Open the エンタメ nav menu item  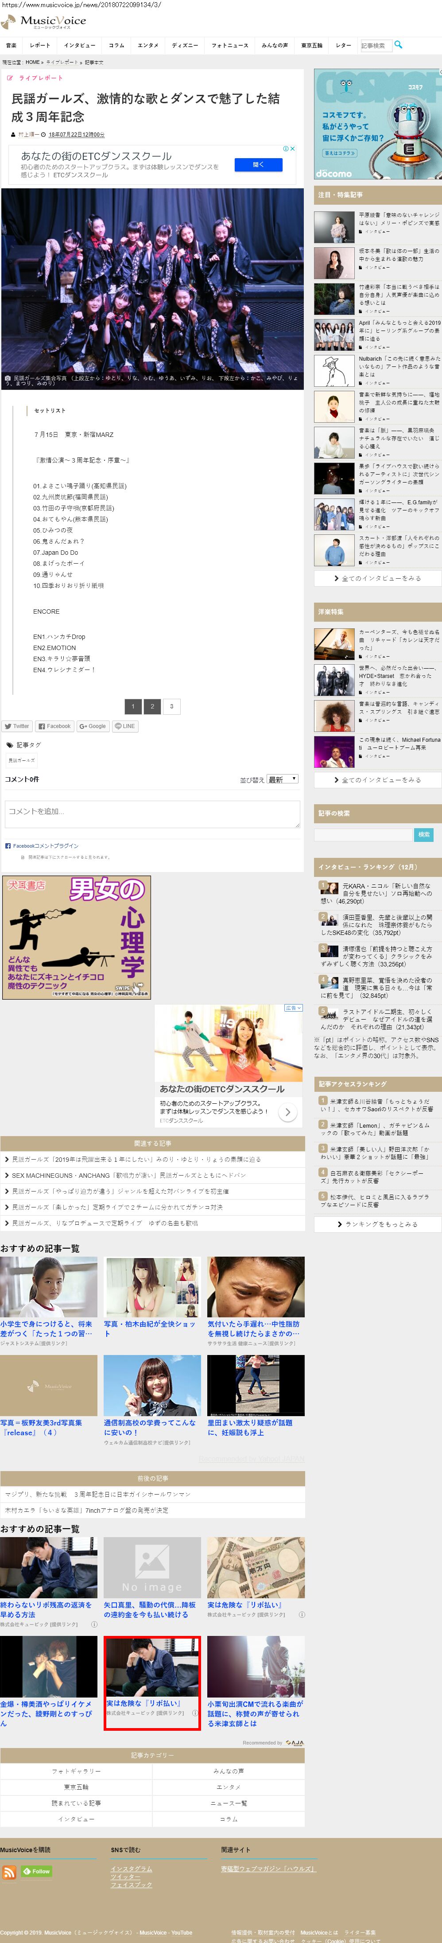[x=148, y=45]
